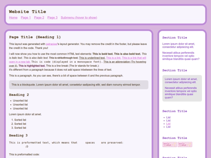
Task: Go to Page 2 in navigation
Action: point(39,18)
